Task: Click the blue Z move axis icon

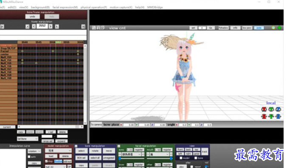Action: point(278,116)
